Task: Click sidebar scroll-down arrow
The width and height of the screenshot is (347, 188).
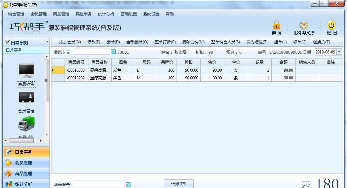Action: click(x=47, y=135)
